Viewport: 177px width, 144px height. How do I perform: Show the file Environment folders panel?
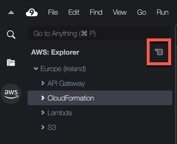tap(11, 62)
